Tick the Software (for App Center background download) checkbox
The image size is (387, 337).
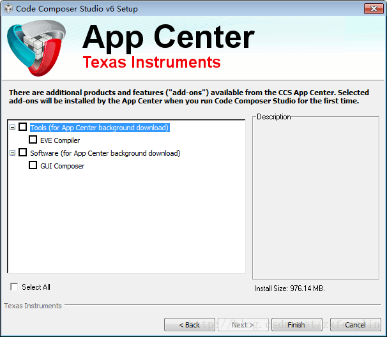pyautogui.click(x=23, y=153)
